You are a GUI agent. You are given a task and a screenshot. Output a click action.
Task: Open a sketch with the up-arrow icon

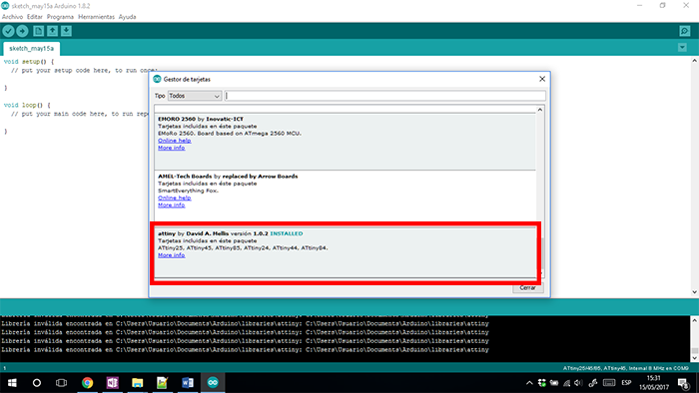[x=53, y=31]
